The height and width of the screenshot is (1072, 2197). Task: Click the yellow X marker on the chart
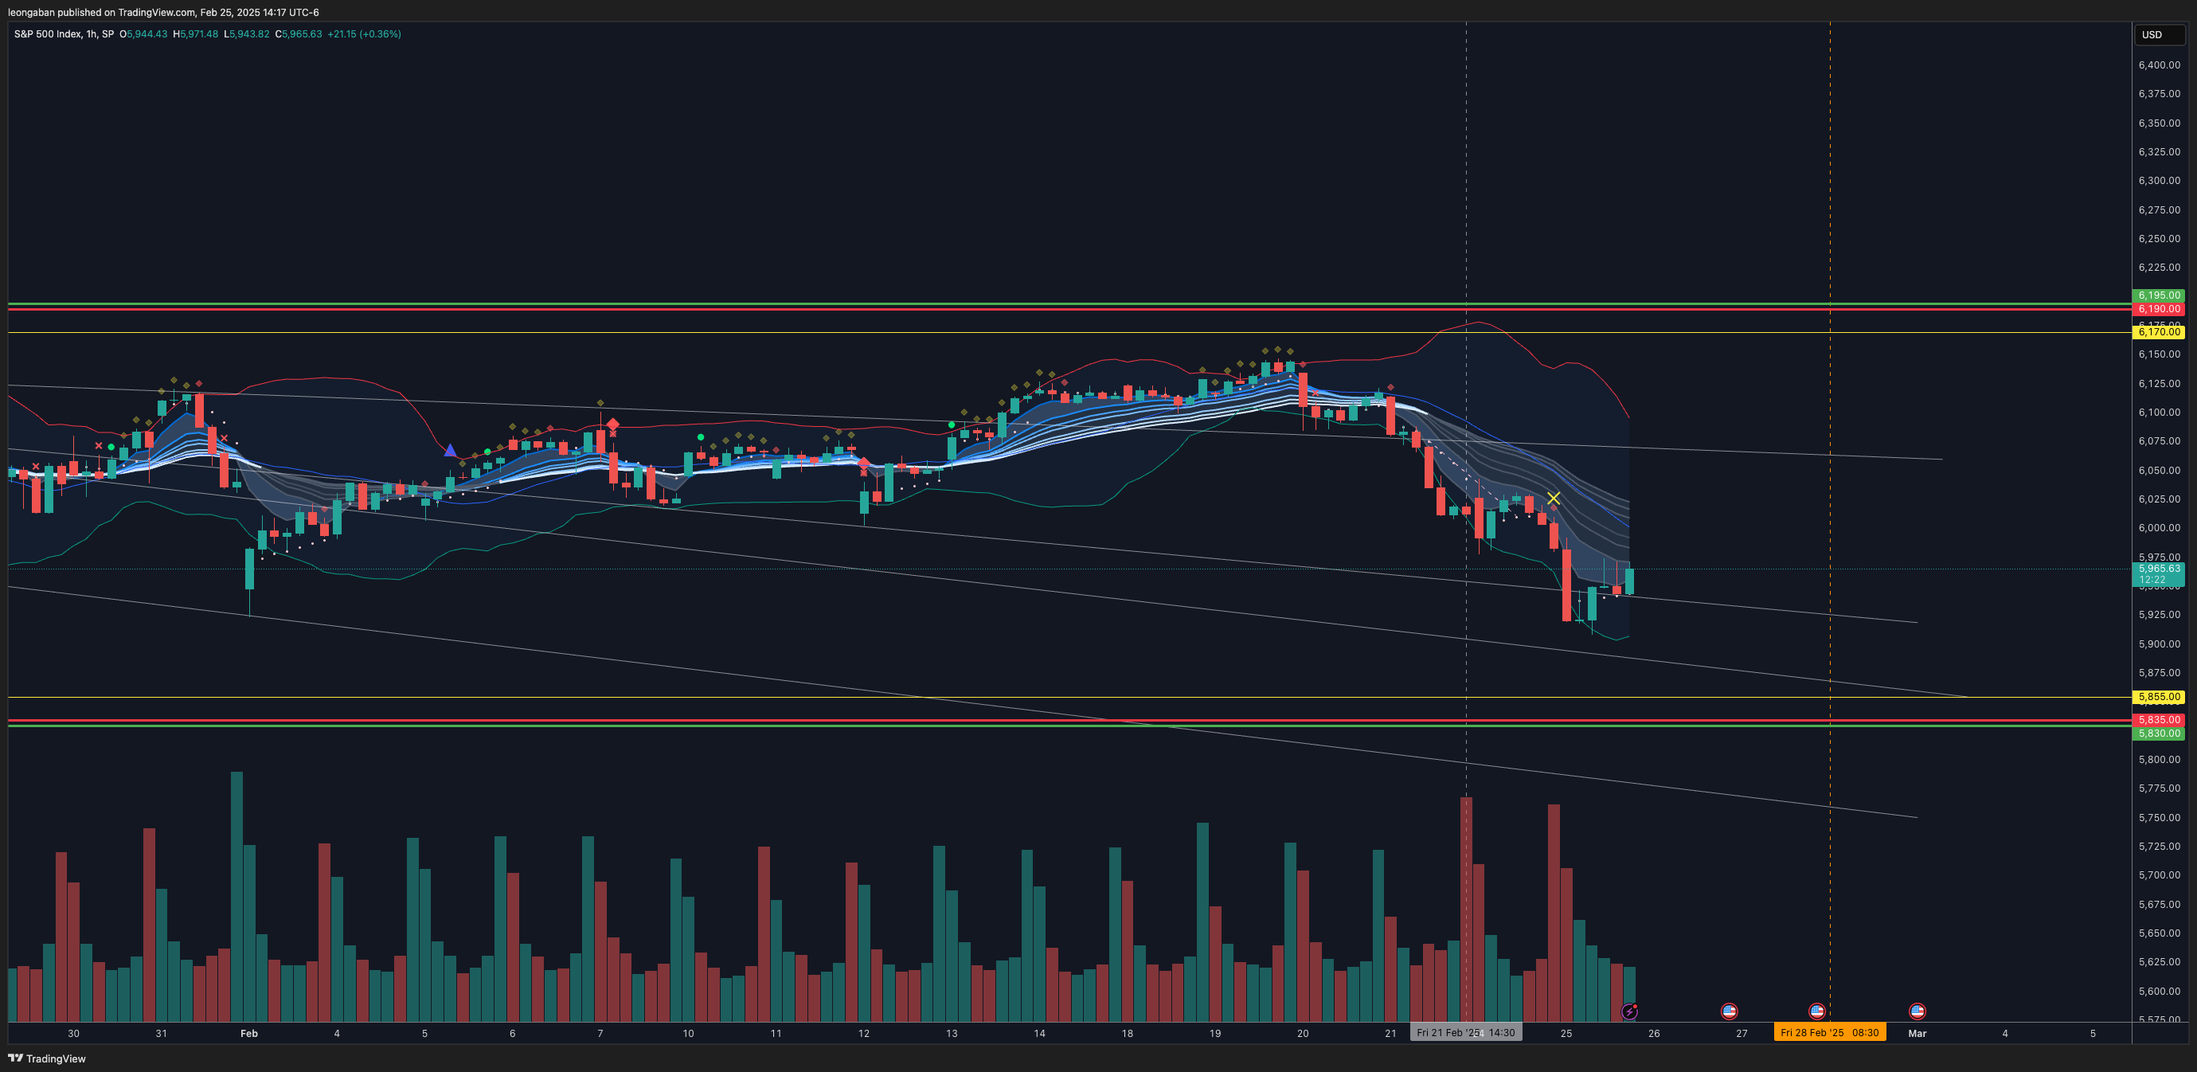point(1554,498)
